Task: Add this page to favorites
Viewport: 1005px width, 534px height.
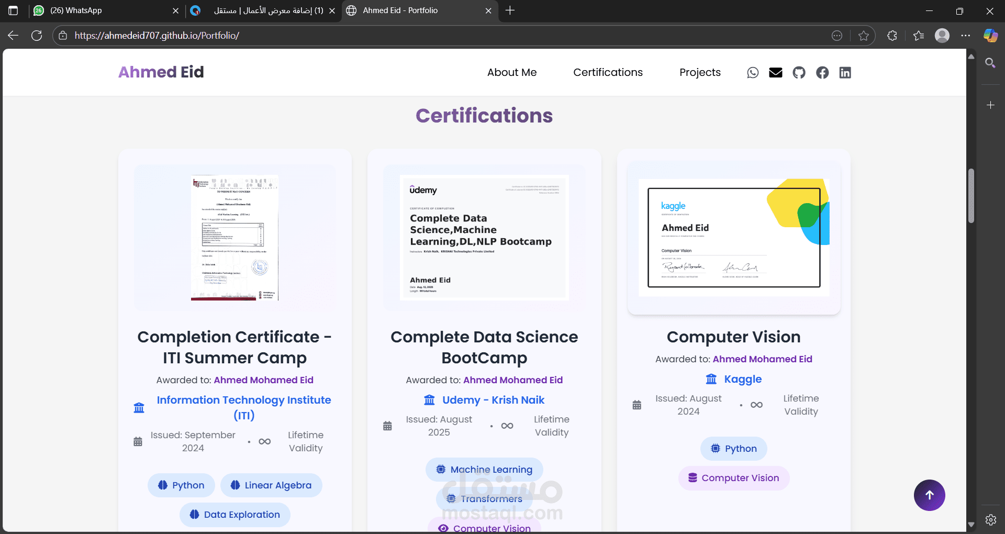Action: [864, 36]
